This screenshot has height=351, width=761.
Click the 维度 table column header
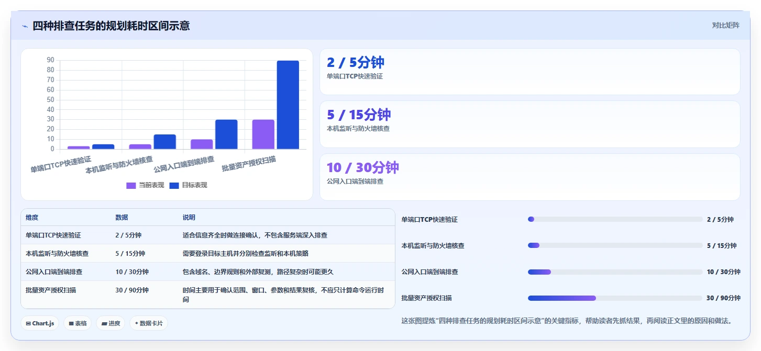pos(32,218)
